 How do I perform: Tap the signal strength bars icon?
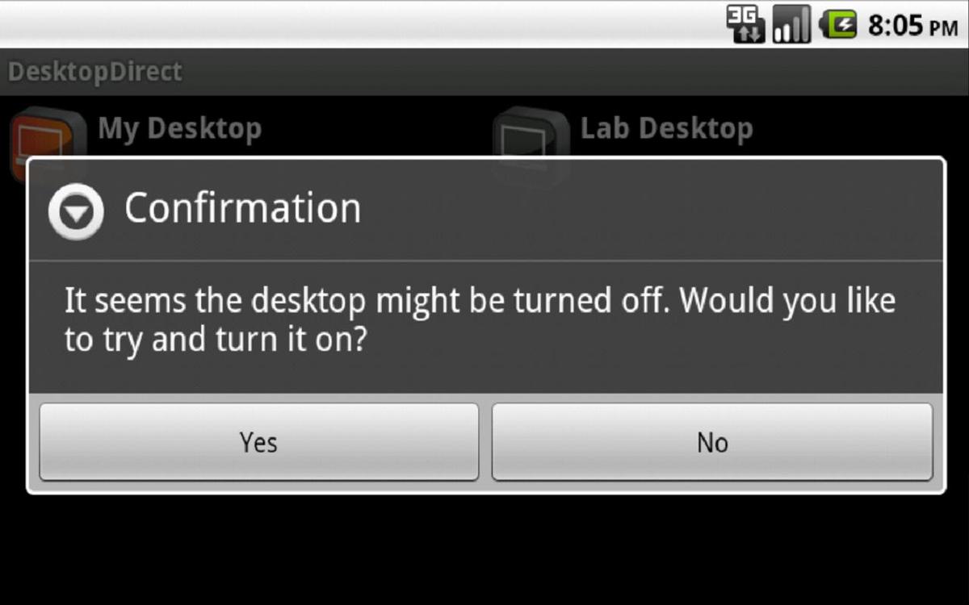tap(791, 24)
